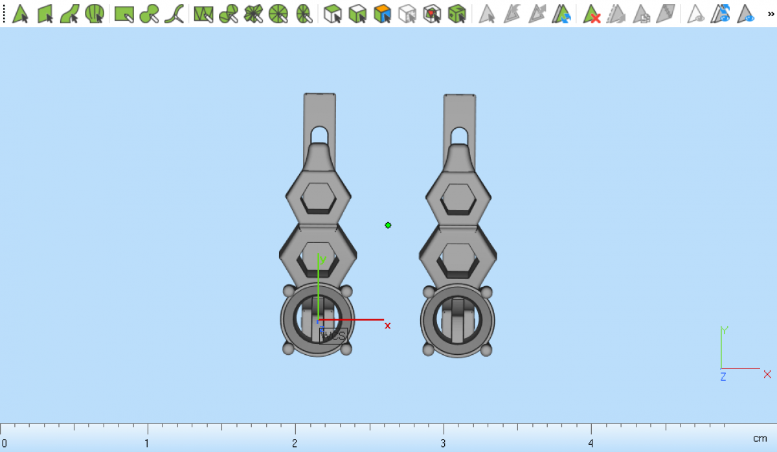
Task: Click the cm unit label on ruler
Action: click(x=760, y=439)
